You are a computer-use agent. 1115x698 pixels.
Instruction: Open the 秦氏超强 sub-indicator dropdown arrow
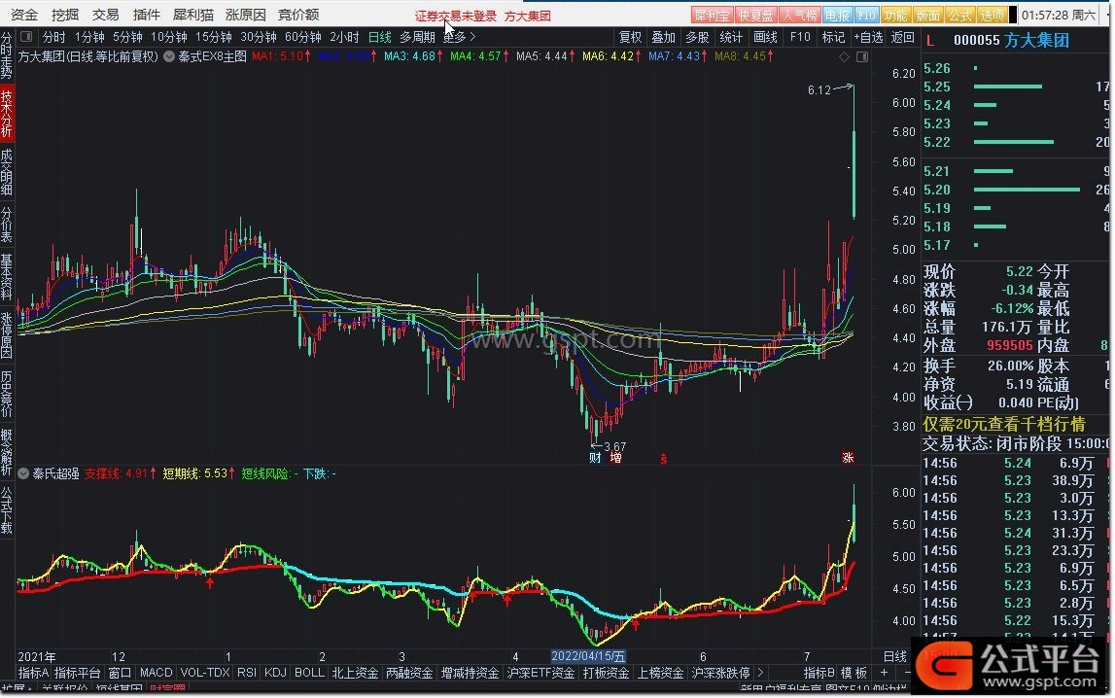23,473
